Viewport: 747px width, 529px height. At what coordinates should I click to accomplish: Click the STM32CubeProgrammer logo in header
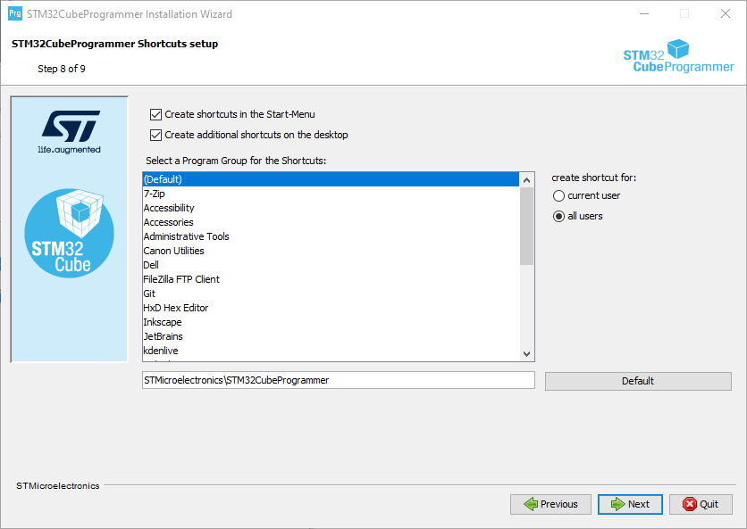click(x=678, y=57)
